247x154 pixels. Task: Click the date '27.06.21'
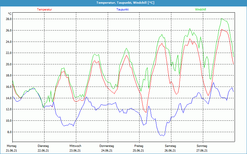click(x=202, y=151)
